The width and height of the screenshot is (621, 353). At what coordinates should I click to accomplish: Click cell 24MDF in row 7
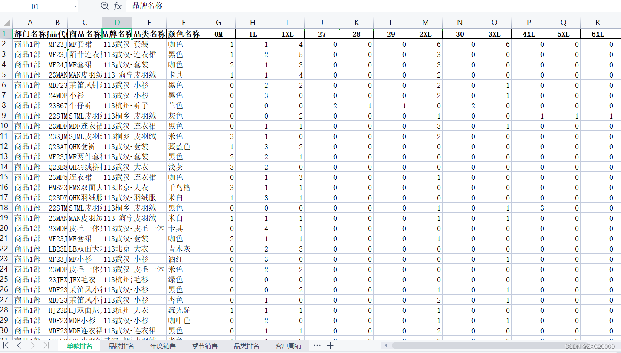point(57,95)
